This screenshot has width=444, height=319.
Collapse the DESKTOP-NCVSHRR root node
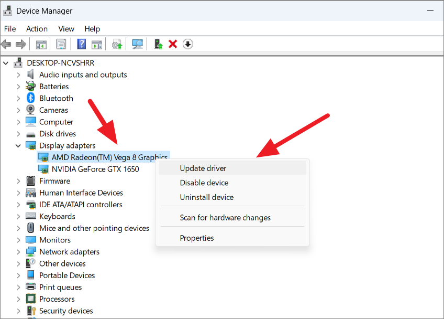tap(6, 63)
